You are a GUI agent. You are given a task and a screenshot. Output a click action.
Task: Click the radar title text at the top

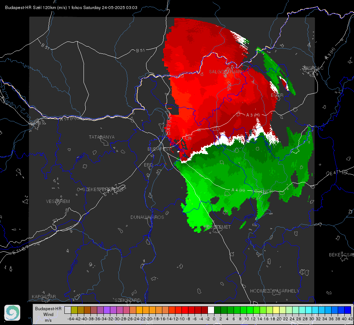(71, 8)
